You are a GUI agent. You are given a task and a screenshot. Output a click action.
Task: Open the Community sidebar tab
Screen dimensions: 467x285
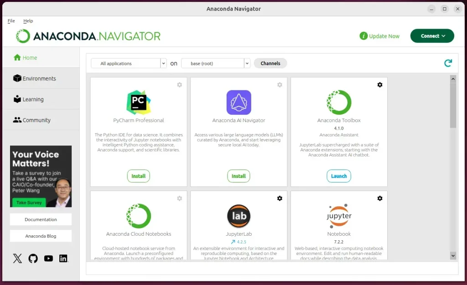41,120
